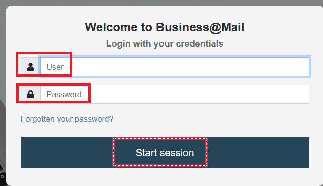Grab left-middle handle of Start session selection box

coord(114,152)
